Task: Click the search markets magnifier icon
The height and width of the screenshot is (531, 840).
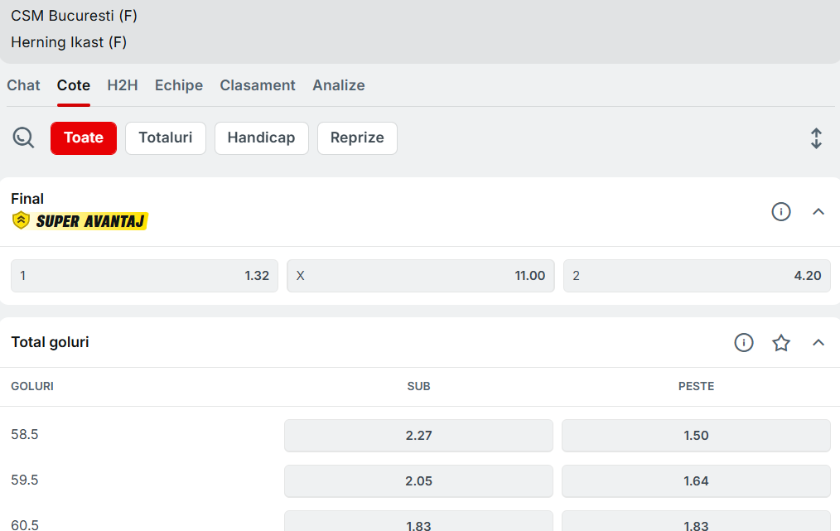Action: (x=23, y=138)
